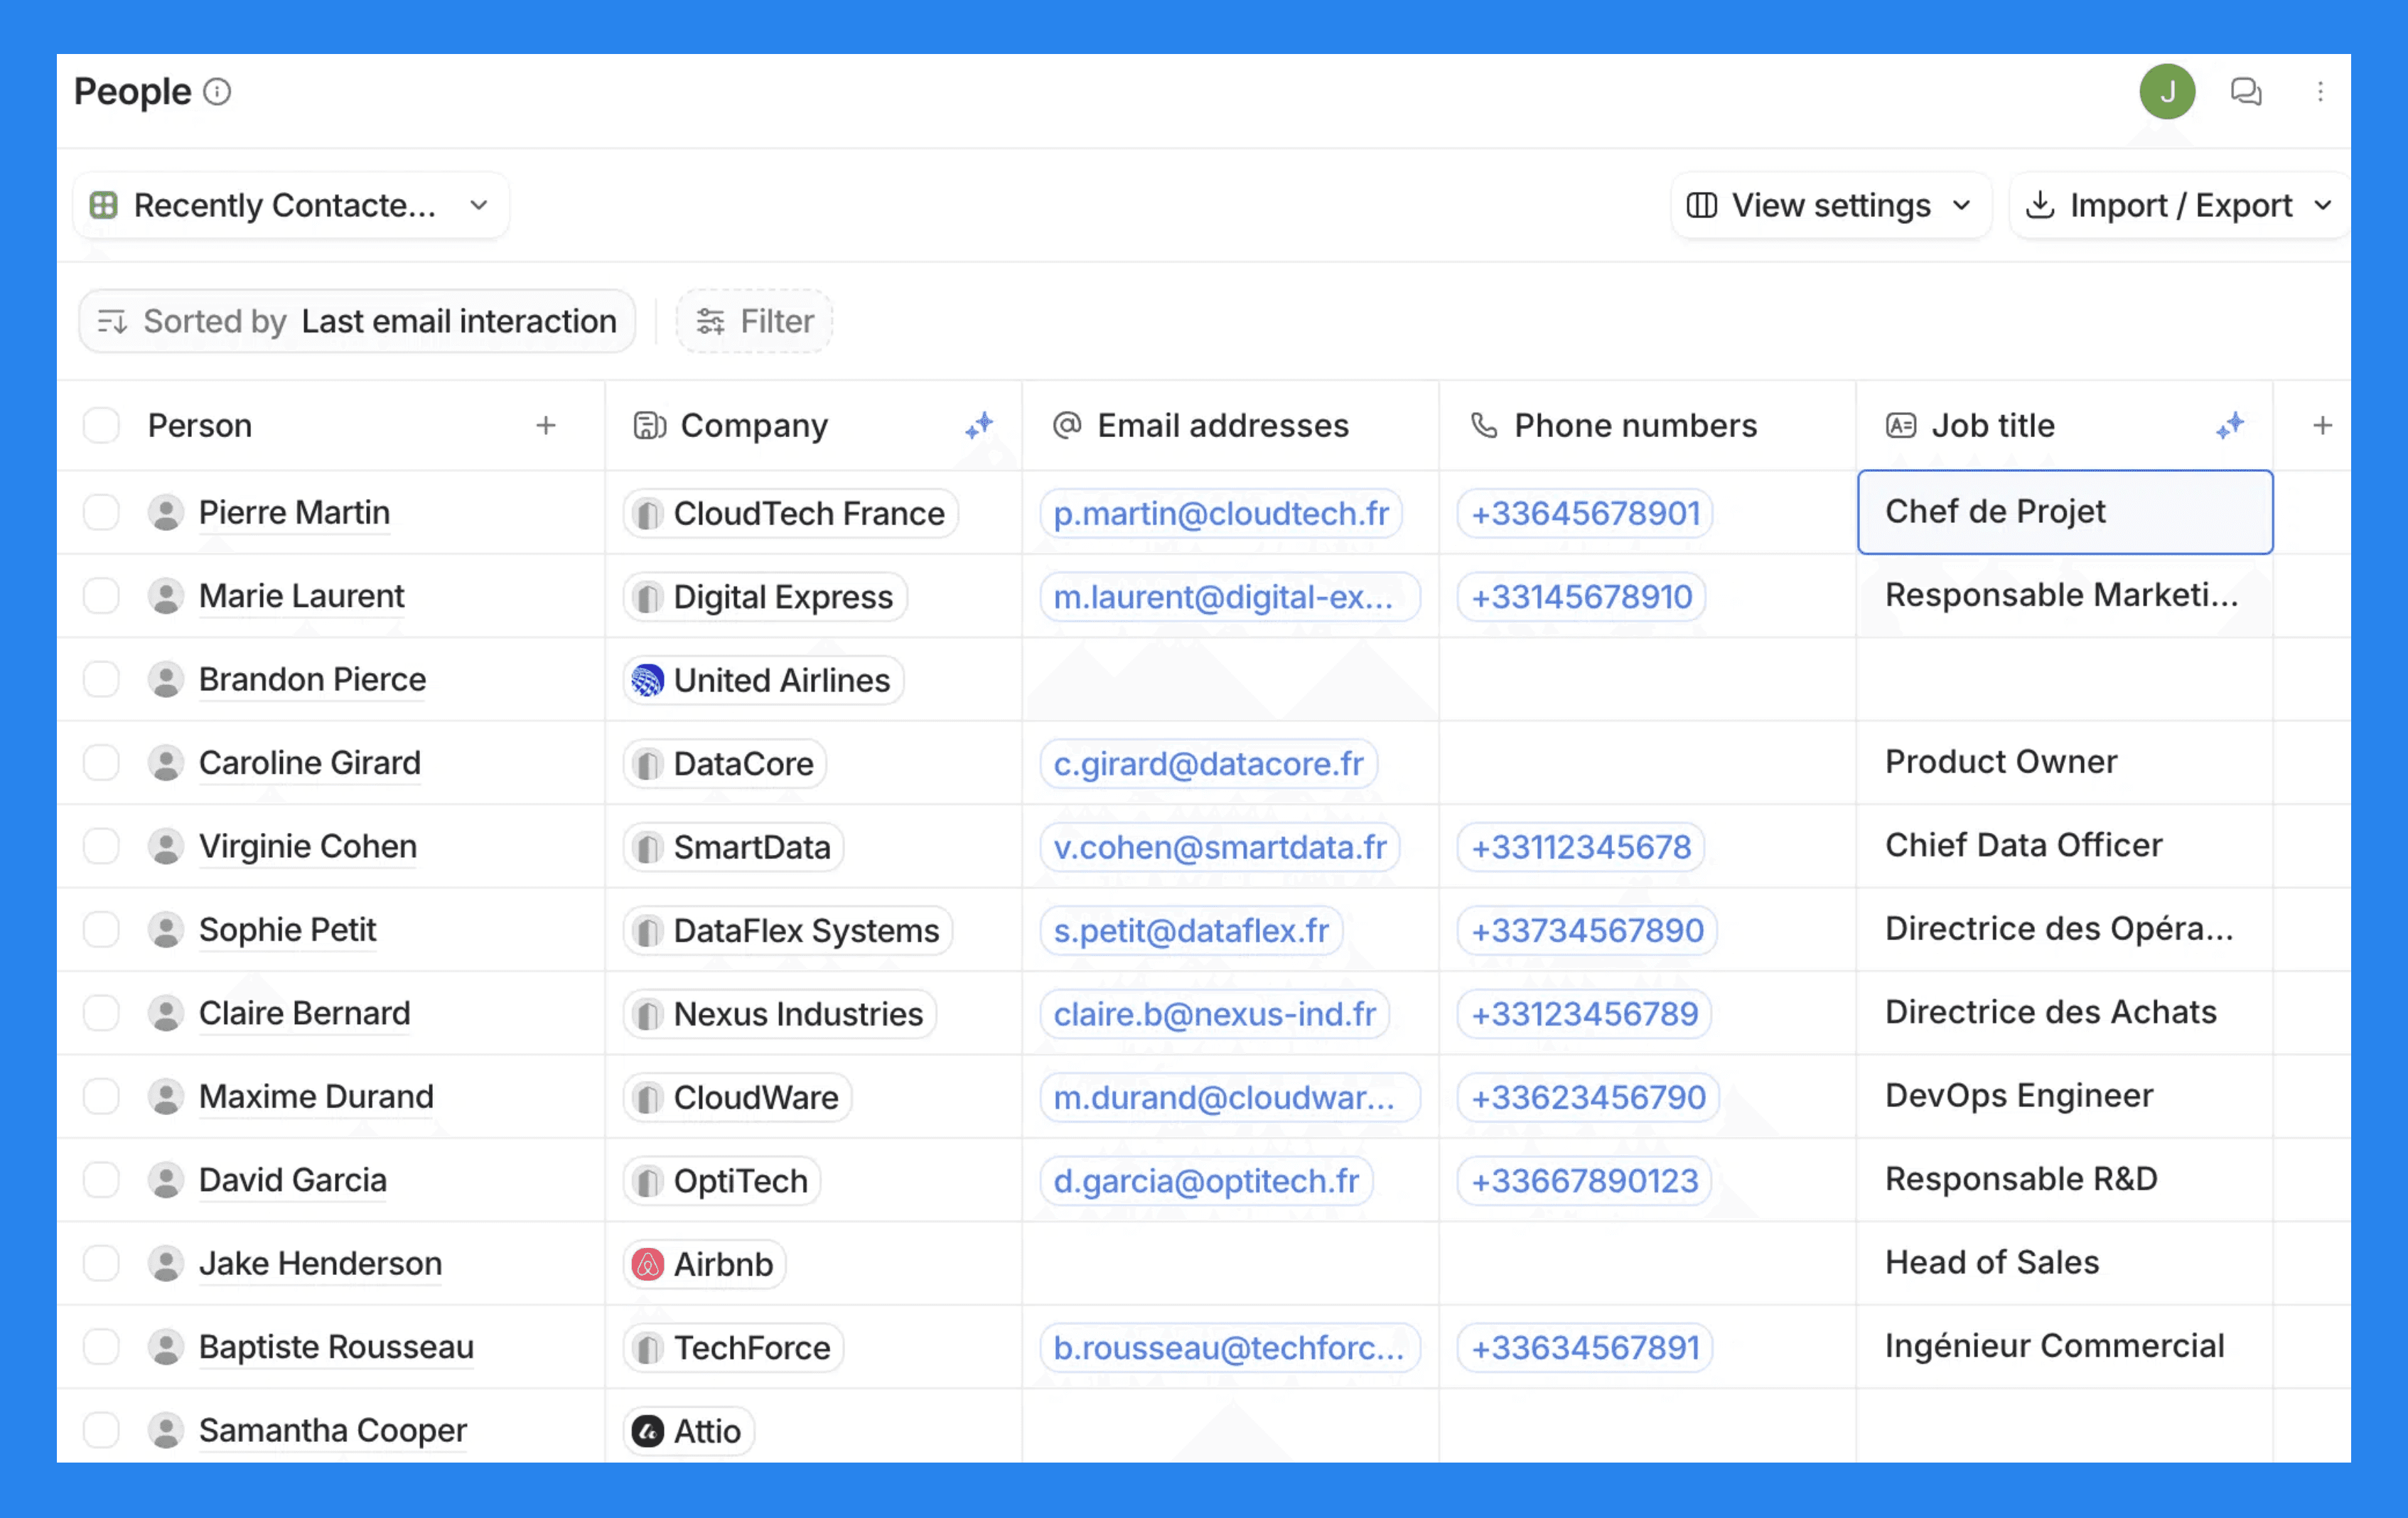Screen dimensions: 2408x1518
Task: Click the Attio logo icon
Action: click(x=647, y=1431)
